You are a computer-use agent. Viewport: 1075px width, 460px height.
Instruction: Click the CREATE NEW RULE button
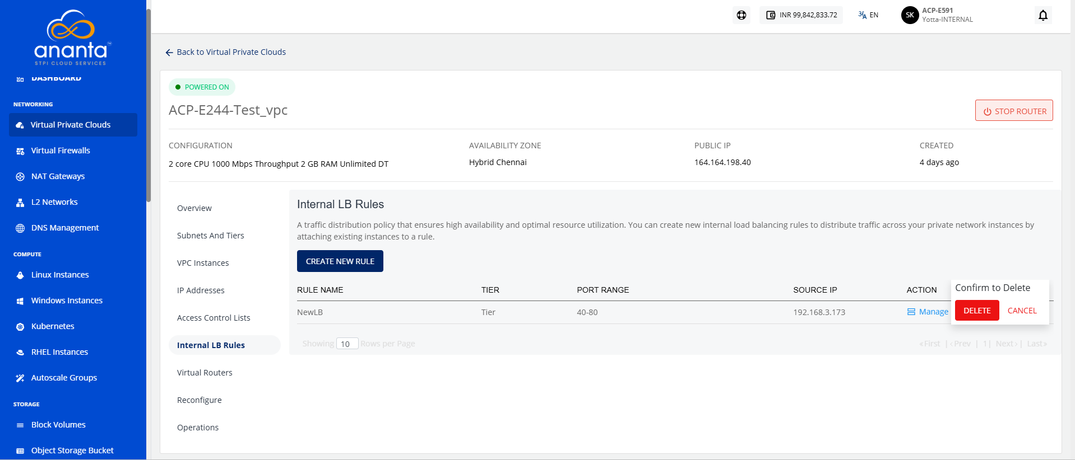(x=340, y=261)
